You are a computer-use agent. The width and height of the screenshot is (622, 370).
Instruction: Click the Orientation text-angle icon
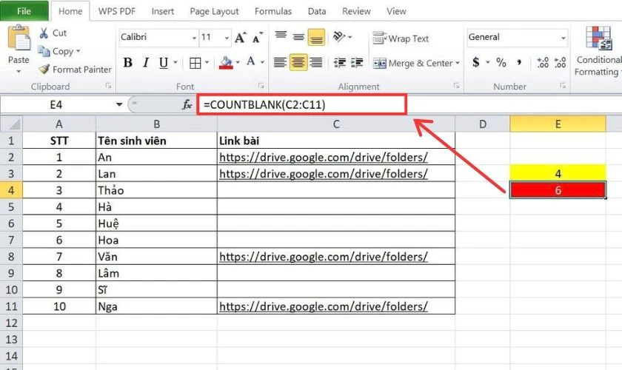339,36
